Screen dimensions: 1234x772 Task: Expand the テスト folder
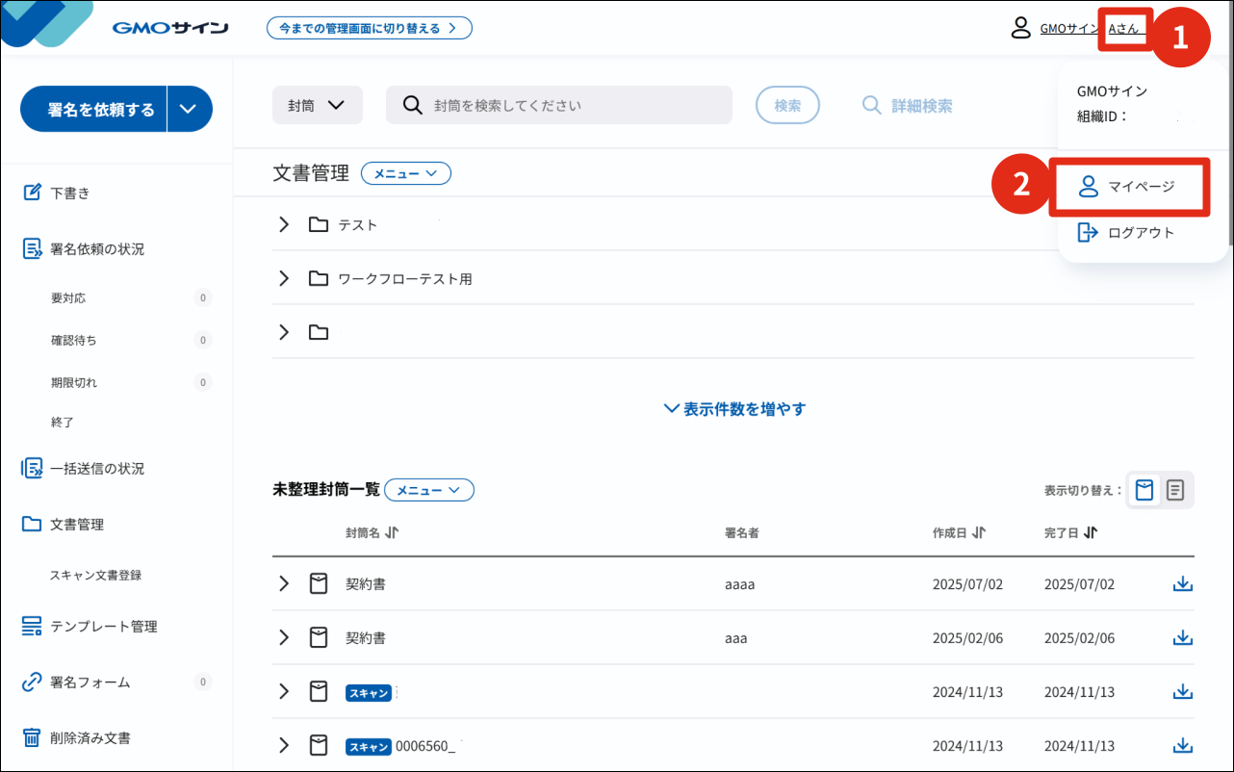(284, 224)
